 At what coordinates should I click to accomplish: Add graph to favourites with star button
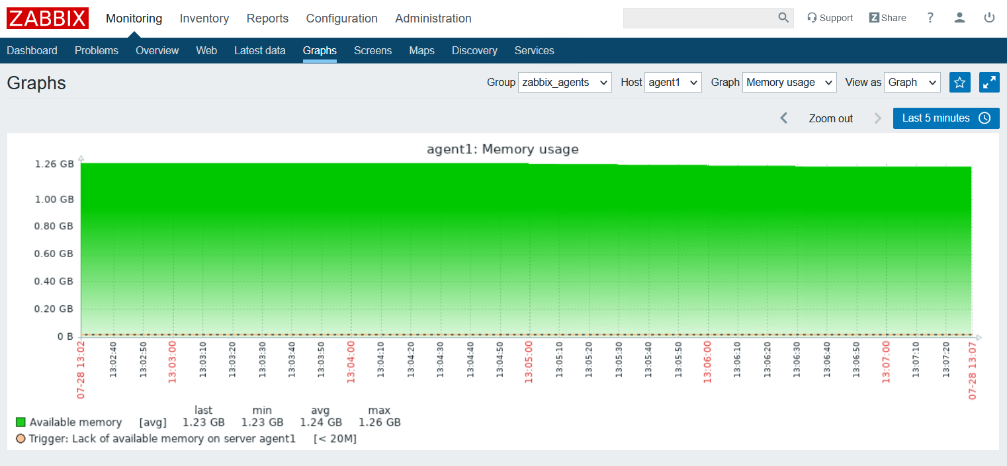point(960,82)
